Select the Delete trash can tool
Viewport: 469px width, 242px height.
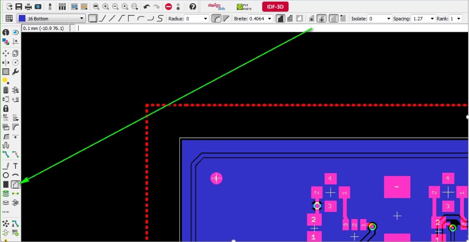(x=6, y=90)
